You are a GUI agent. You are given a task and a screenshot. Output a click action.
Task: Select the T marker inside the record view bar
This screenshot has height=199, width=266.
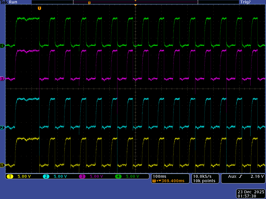[x=89, y=3]
